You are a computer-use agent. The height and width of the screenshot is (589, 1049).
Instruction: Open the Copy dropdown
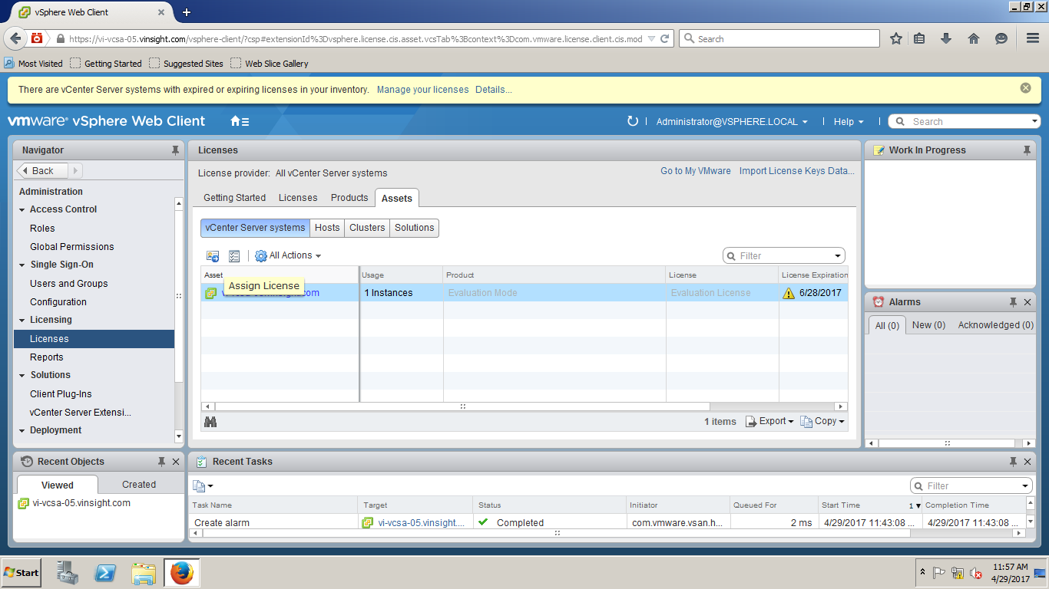(x=822, y=421)
